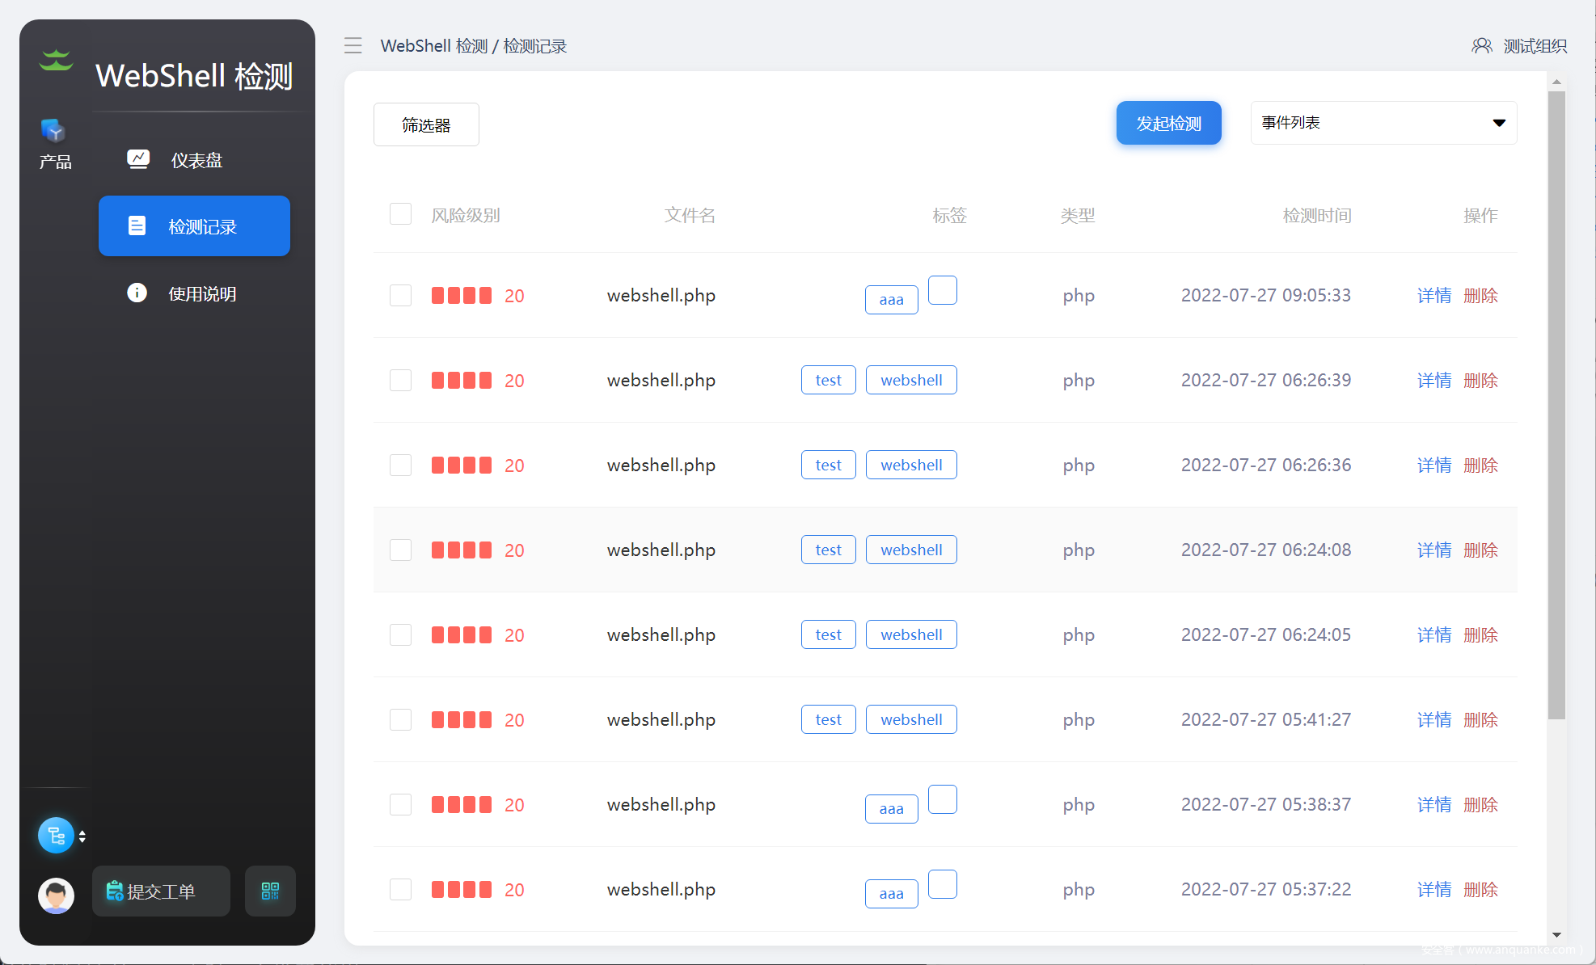
Task: Select 检测记录 in the sidebar
Action: [x=194, y=226]
